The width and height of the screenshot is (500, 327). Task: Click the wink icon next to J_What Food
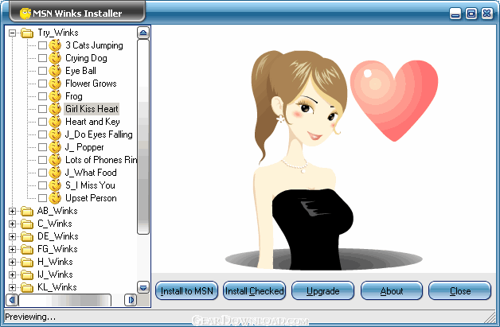(x=55, y=173)
